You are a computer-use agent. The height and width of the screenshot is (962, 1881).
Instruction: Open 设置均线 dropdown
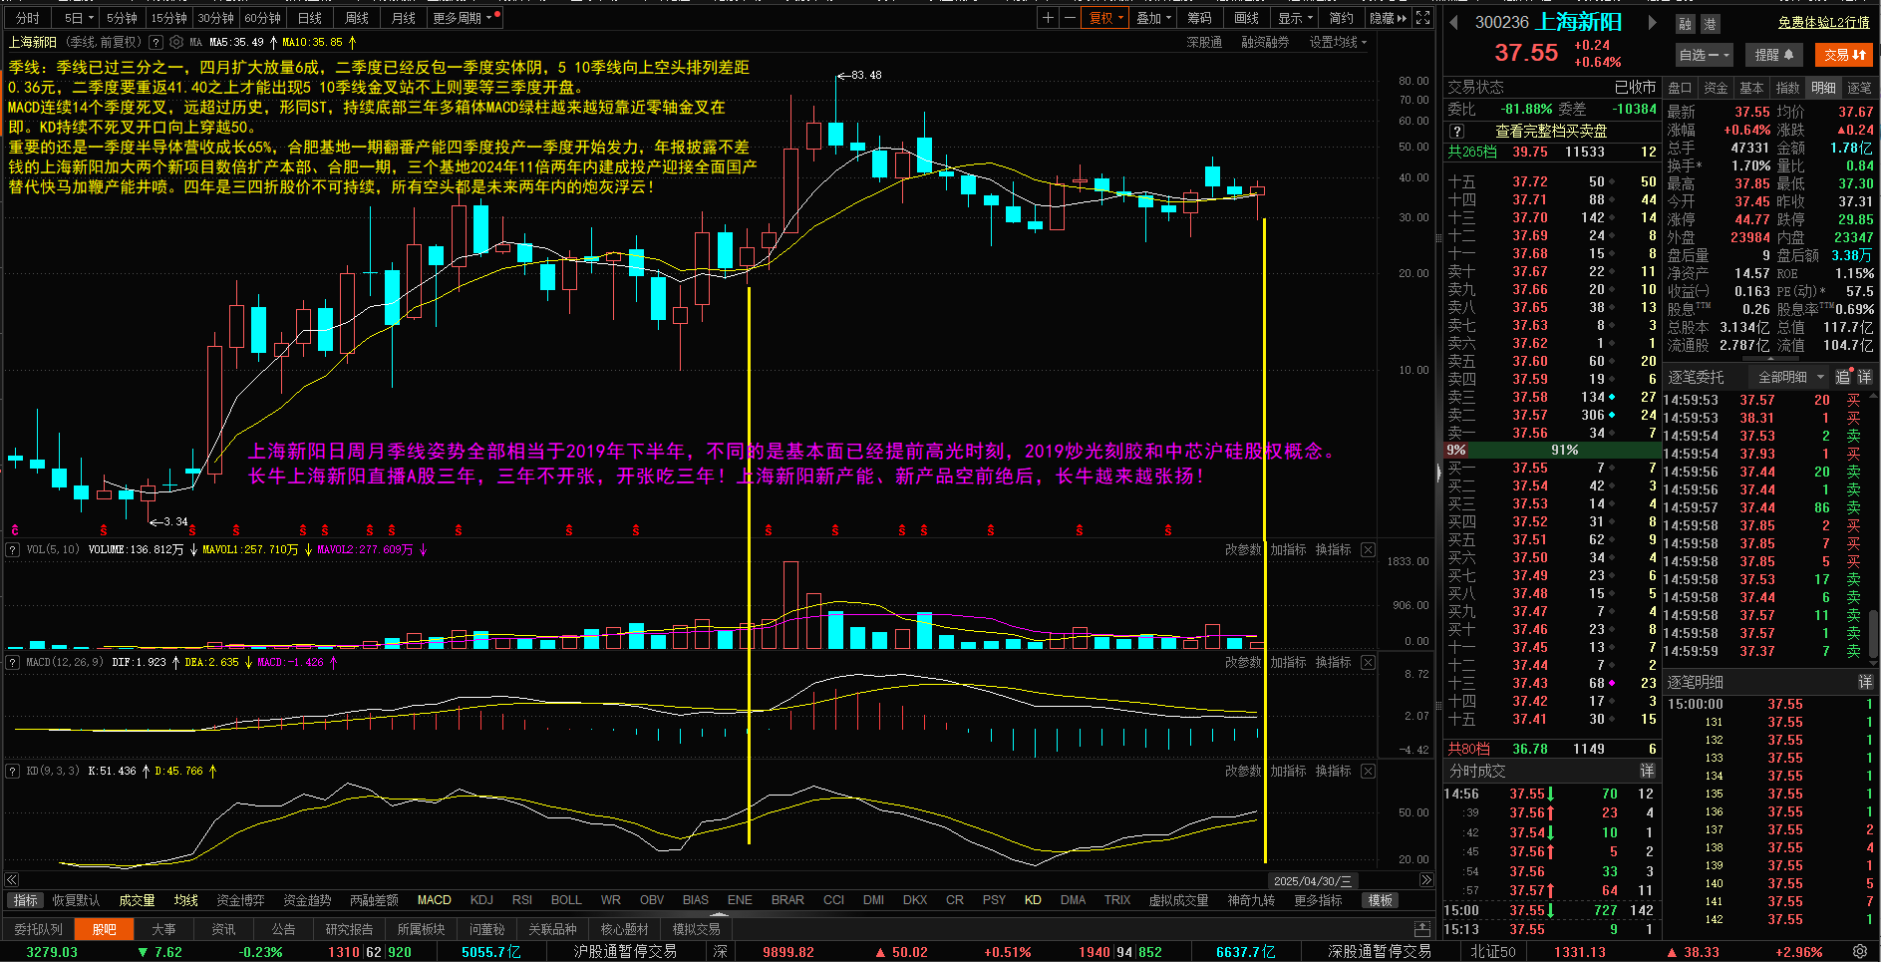click(1338, 42)
